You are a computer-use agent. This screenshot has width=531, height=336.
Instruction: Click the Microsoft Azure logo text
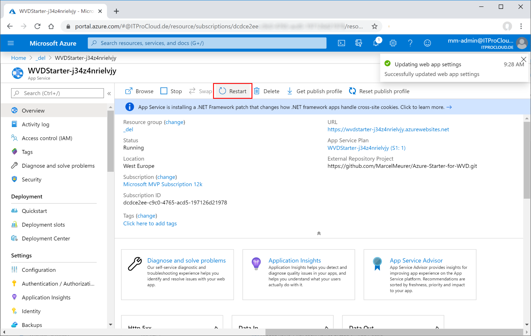click(53, 43)
